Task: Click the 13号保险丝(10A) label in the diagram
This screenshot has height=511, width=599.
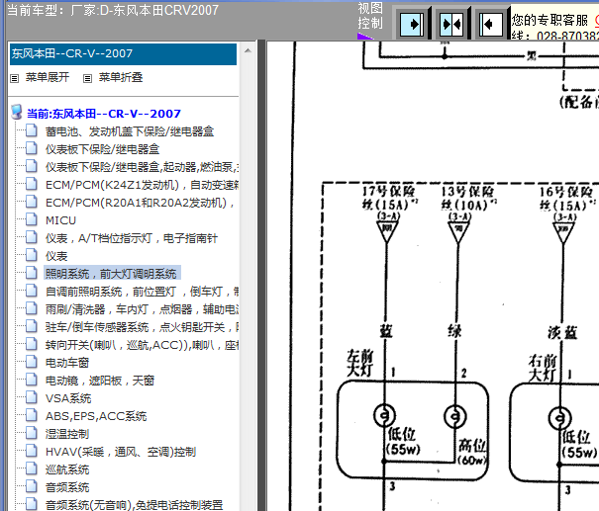Action: (x=468, y=198)
